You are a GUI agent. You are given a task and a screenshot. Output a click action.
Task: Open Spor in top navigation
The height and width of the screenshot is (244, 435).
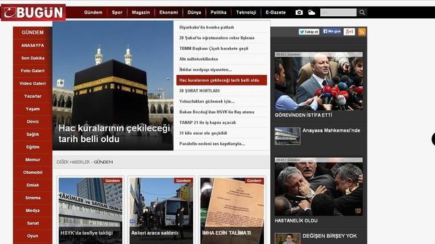pos(117,12)
